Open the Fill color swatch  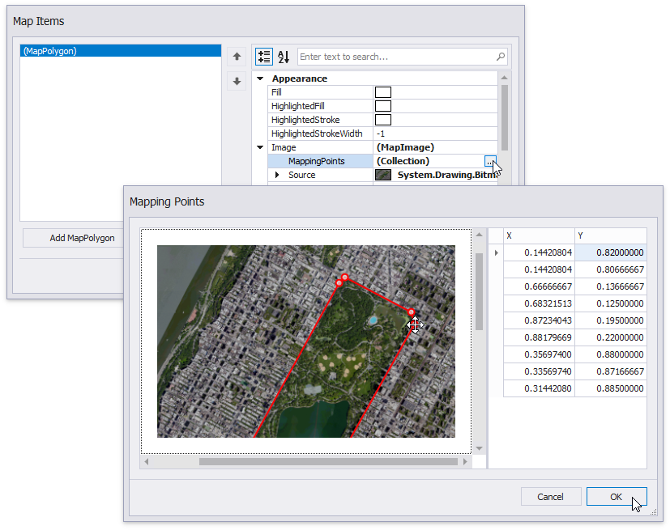[383, 92]
